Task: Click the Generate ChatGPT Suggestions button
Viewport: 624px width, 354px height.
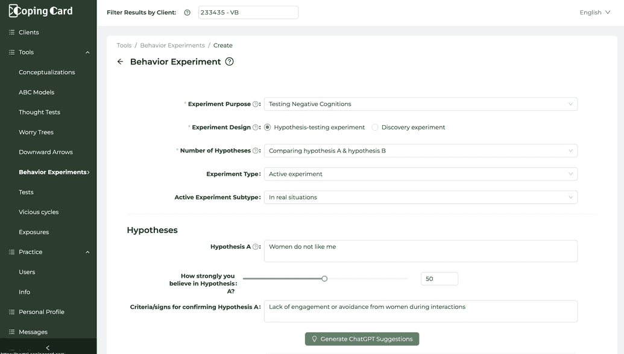Action: pos(362,339)
